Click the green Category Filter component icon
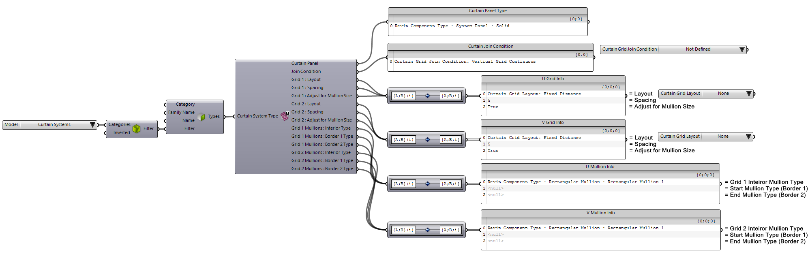Viewport: 810px width, 254px height. [136, 129]
